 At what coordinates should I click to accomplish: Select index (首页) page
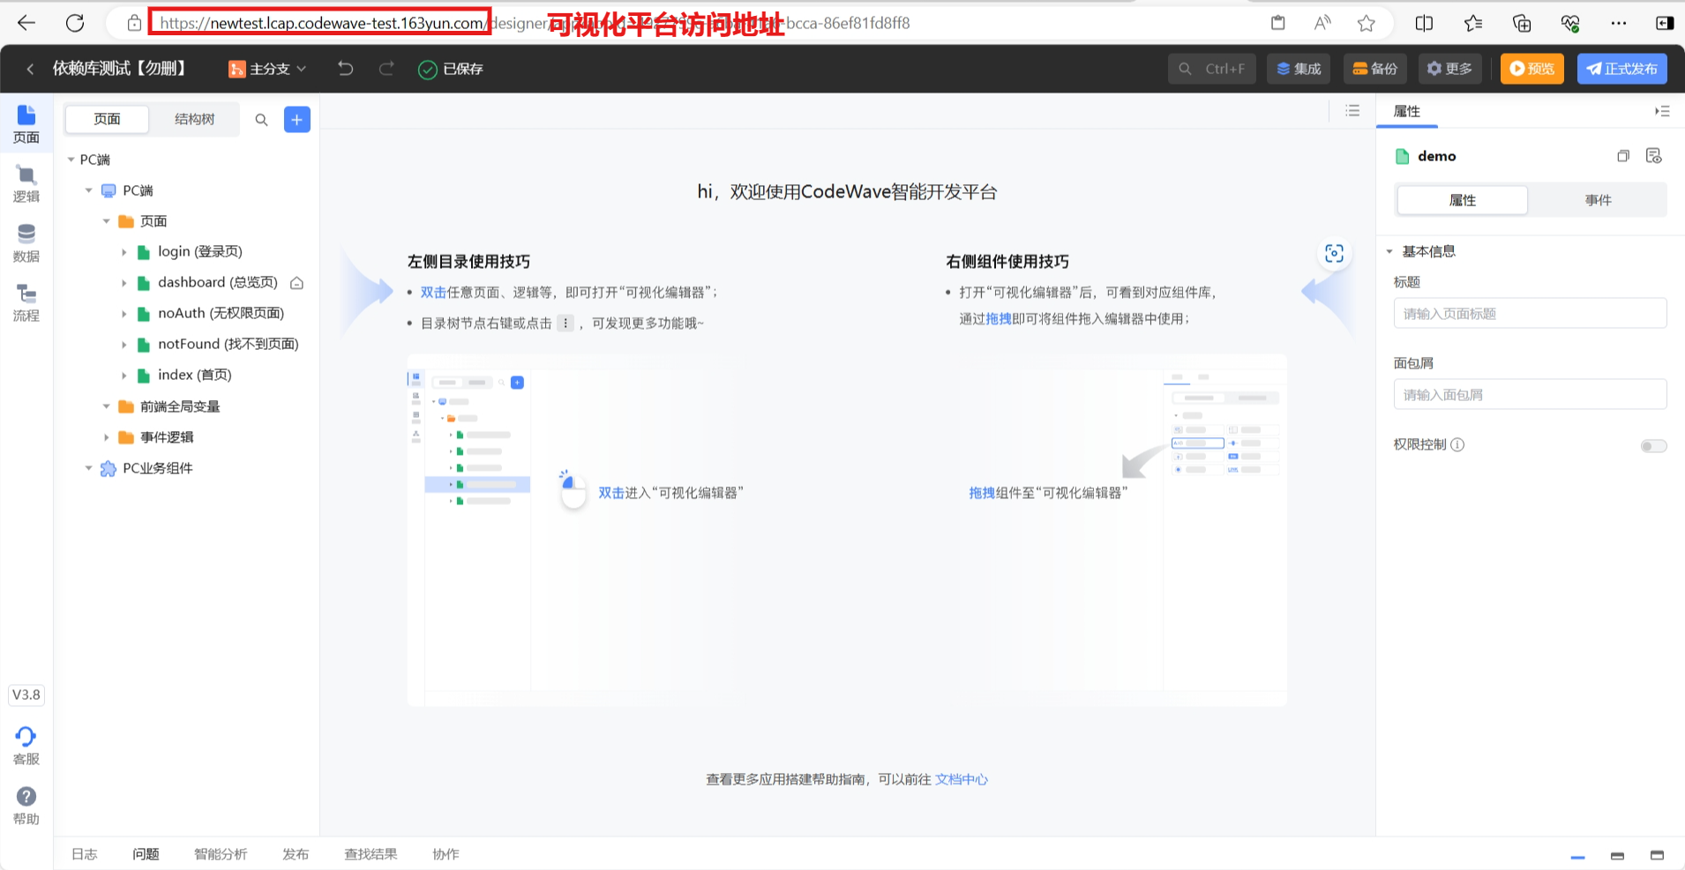click(194, 376)
